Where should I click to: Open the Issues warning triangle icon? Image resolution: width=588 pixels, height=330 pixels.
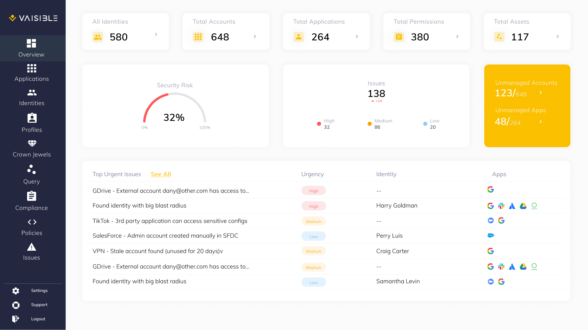pyautogui.click(x=32, y=247)
